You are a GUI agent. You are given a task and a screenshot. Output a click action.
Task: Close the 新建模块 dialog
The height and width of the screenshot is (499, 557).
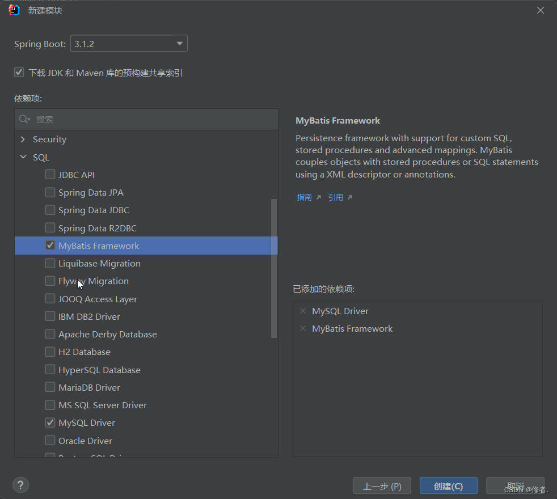pos(541,10)
